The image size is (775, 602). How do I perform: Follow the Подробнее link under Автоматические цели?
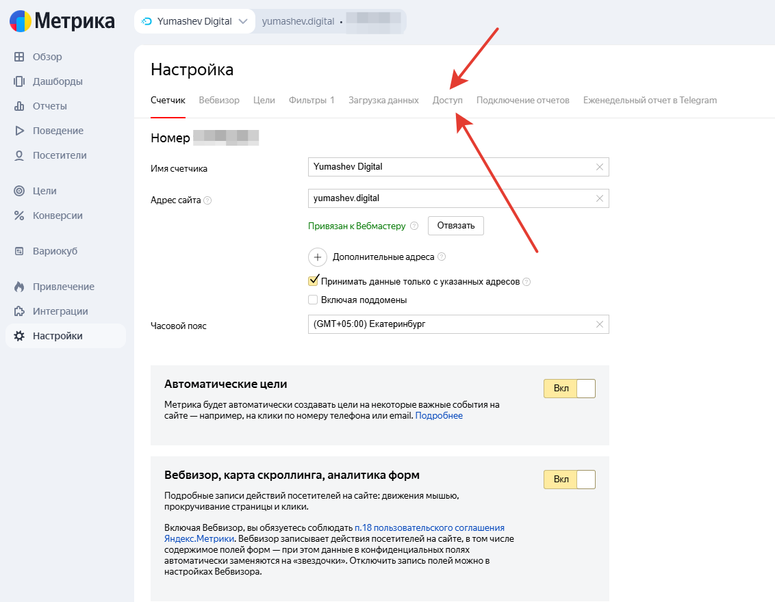pos(439,416)
